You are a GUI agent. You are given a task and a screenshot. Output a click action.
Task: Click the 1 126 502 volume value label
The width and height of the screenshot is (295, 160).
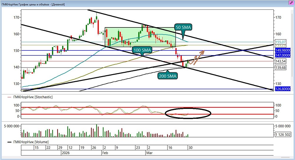point(283,134)
